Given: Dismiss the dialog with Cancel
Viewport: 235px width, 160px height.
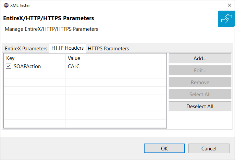Looking at the screenshot, I should [209, 148].
